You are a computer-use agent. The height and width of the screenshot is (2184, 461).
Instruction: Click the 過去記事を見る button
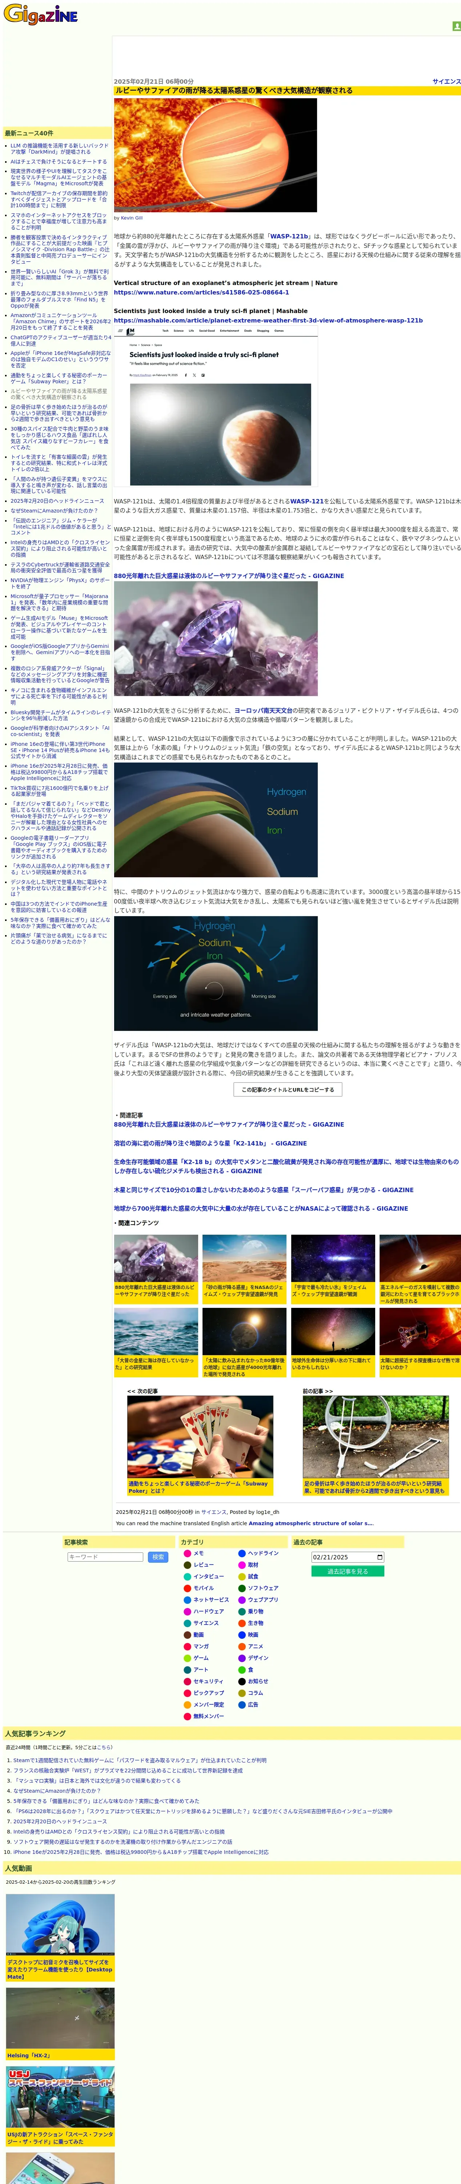pyautogui.click(x=348, y=1571)
